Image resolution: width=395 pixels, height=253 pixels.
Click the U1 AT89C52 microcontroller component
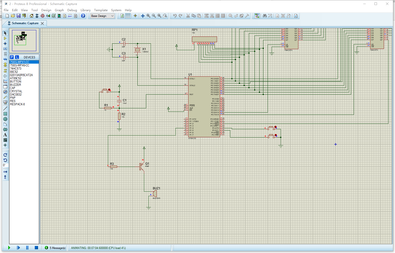click(x=204, y=107)
